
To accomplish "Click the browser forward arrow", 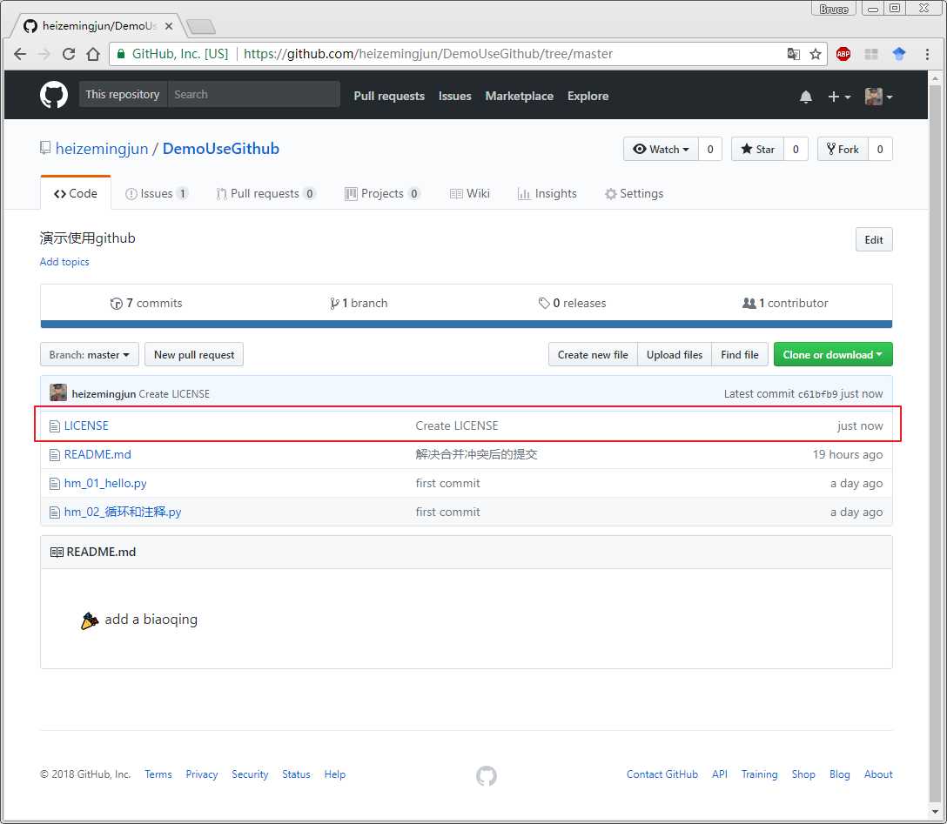I will [x=44, y=54].
